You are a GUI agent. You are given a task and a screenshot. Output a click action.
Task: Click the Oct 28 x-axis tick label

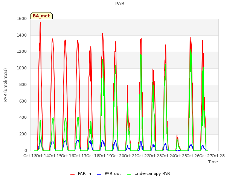(218, 156)
